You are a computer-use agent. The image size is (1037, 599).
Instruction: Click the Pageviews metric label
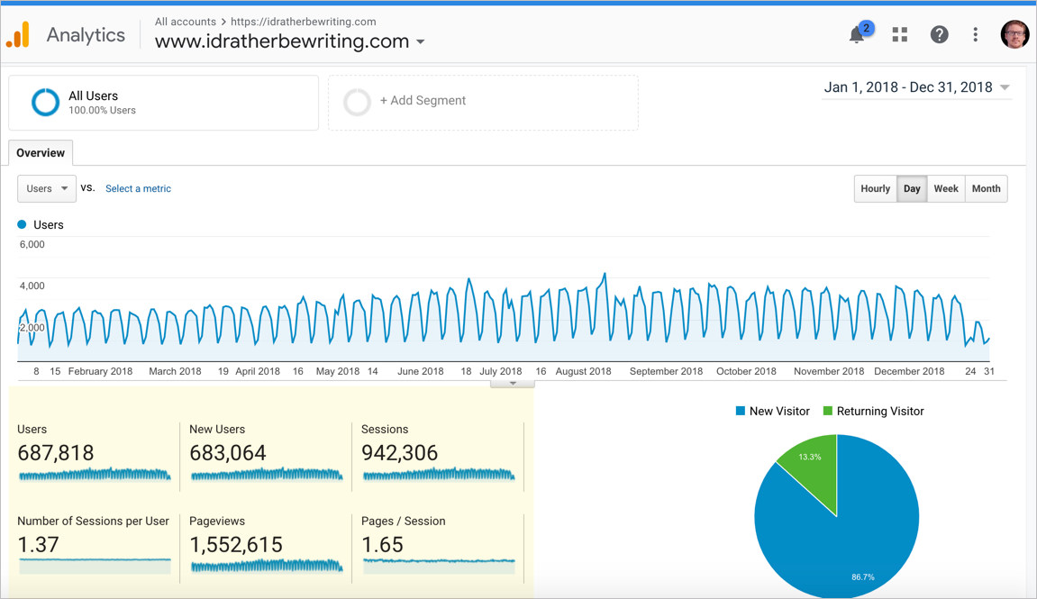coord(217,521)
